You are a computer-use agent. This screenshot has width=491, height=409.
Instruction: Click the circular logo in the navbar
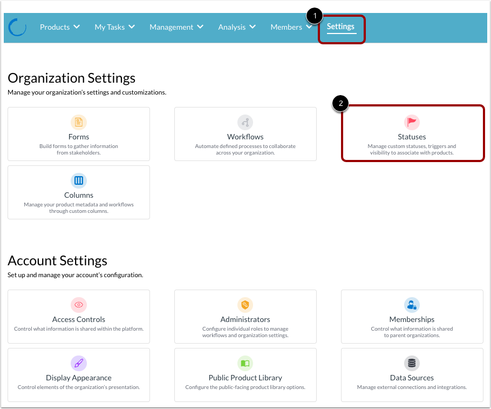tap(16, 28)
